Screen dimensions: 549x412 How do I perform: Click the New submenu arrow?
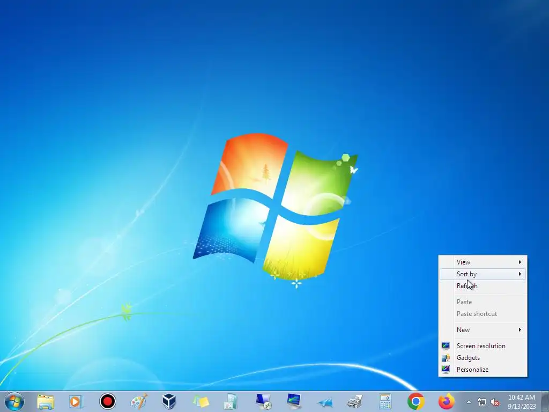(x=520, y=330)
